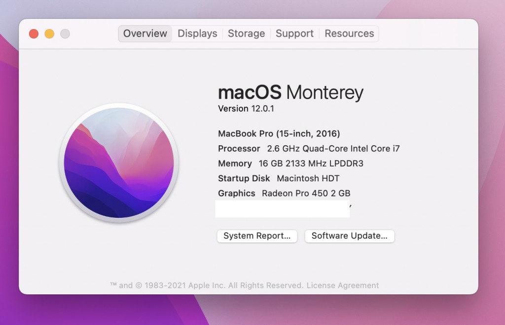Click the macOS Monterey title

coord(291,92)
